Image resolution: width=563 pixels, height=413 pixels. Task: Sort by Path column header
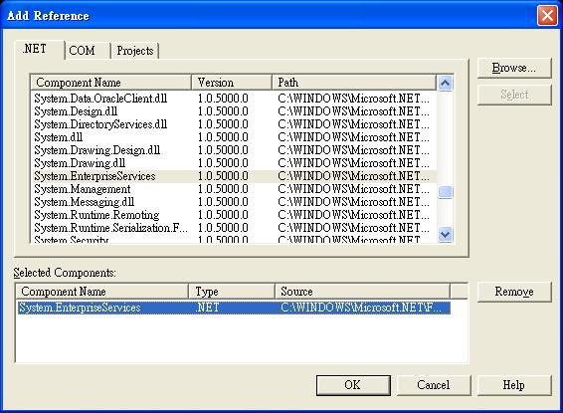click(354, 83)
